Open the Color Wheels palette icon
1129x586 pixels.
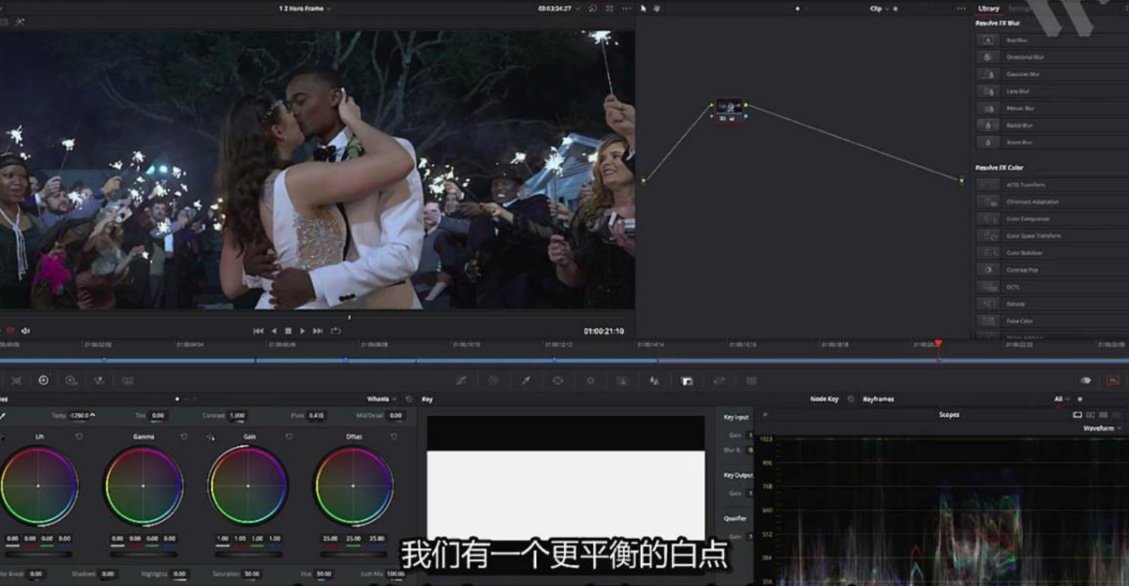[43, 380]
